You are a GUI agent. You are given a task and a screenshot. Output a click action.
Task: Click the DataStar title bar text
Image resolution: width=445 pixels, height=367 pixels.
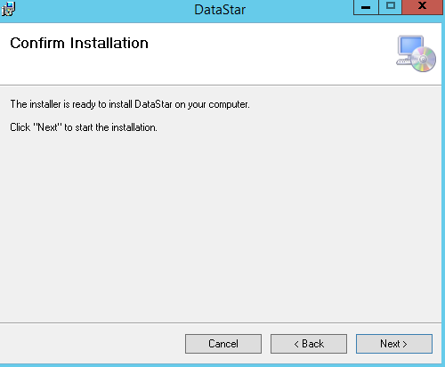(x=220, y=10)
